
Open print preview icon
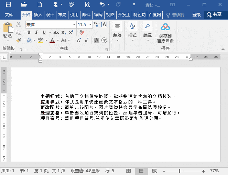(87, 4)
